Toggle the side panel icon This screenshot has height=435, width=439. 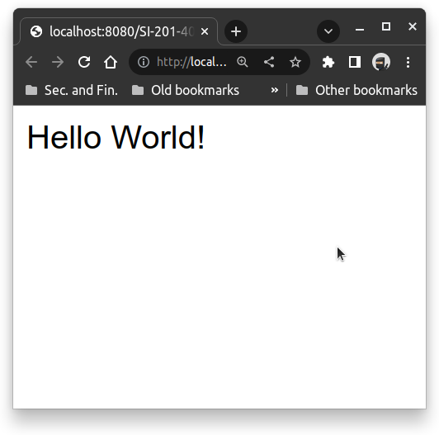tap(355, 62)
